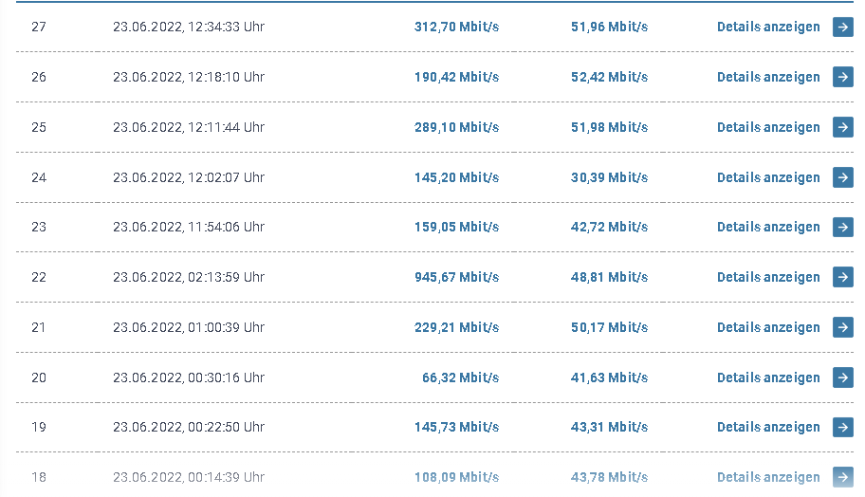Click arrow icon for measurement 26
865x497 pixels.
point(842,77)
